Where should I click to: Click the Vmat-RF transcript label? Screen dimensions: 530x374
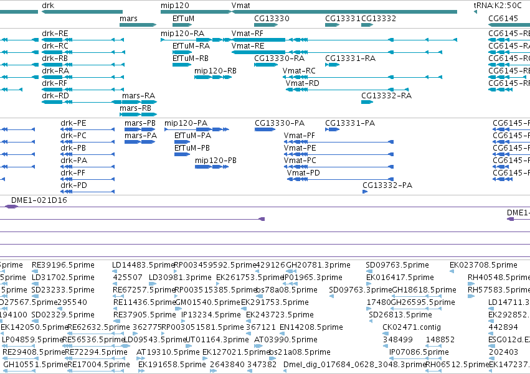click(247, 34)
